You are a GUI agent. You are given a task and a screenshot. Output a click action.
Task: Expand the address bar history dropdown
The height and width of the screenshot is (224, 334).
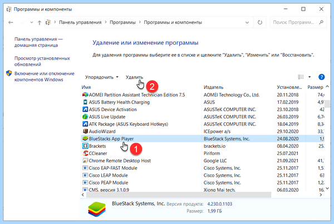coord(247,22)
